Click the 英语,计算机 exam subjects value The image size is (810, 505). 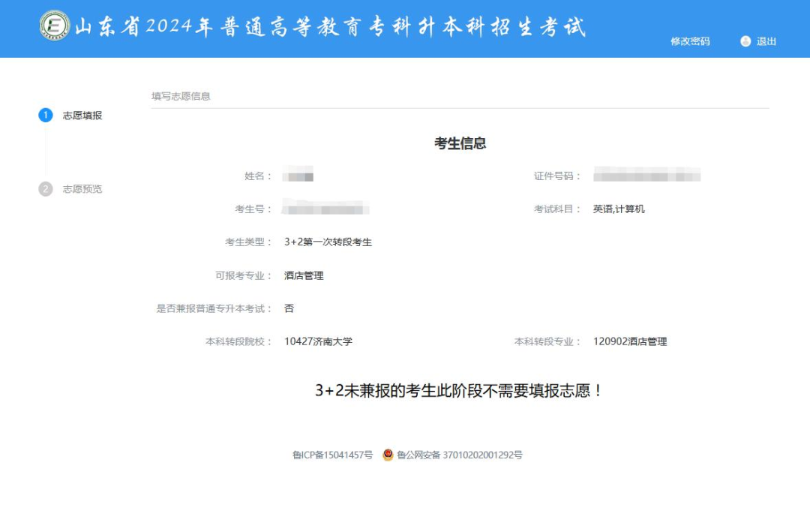(619, 209)
